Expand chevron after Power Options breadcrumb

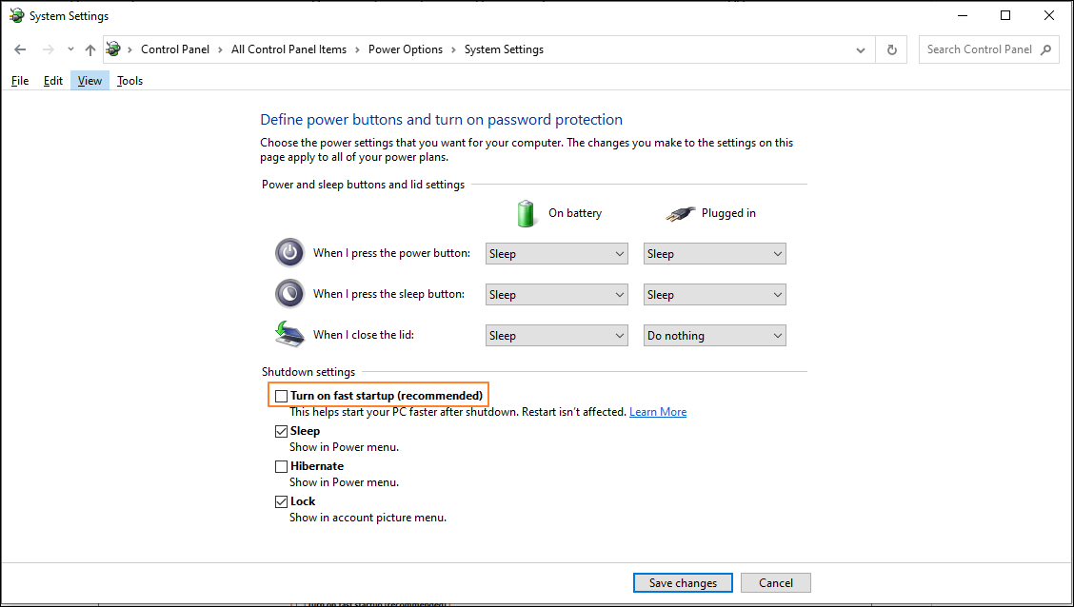pyautogui.click(x=454, y=49)
